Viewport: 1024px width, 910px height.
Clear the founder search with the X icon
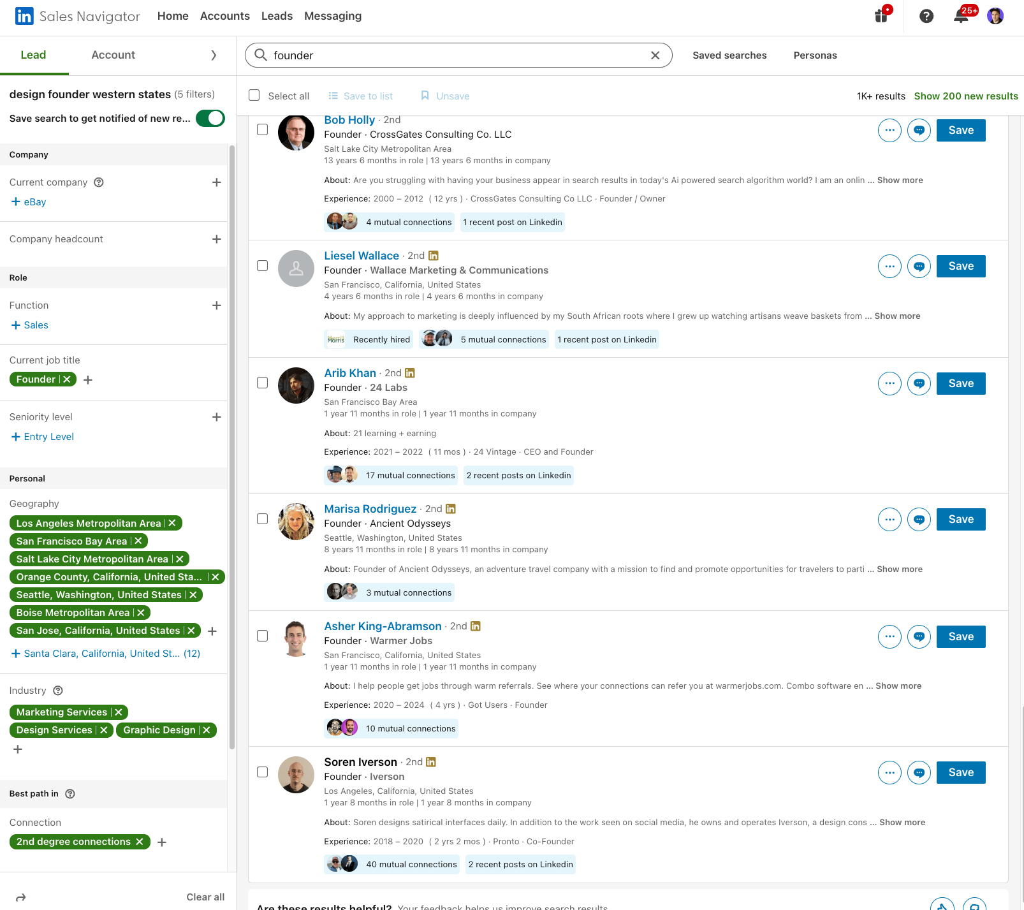click(x=655, y=55)
